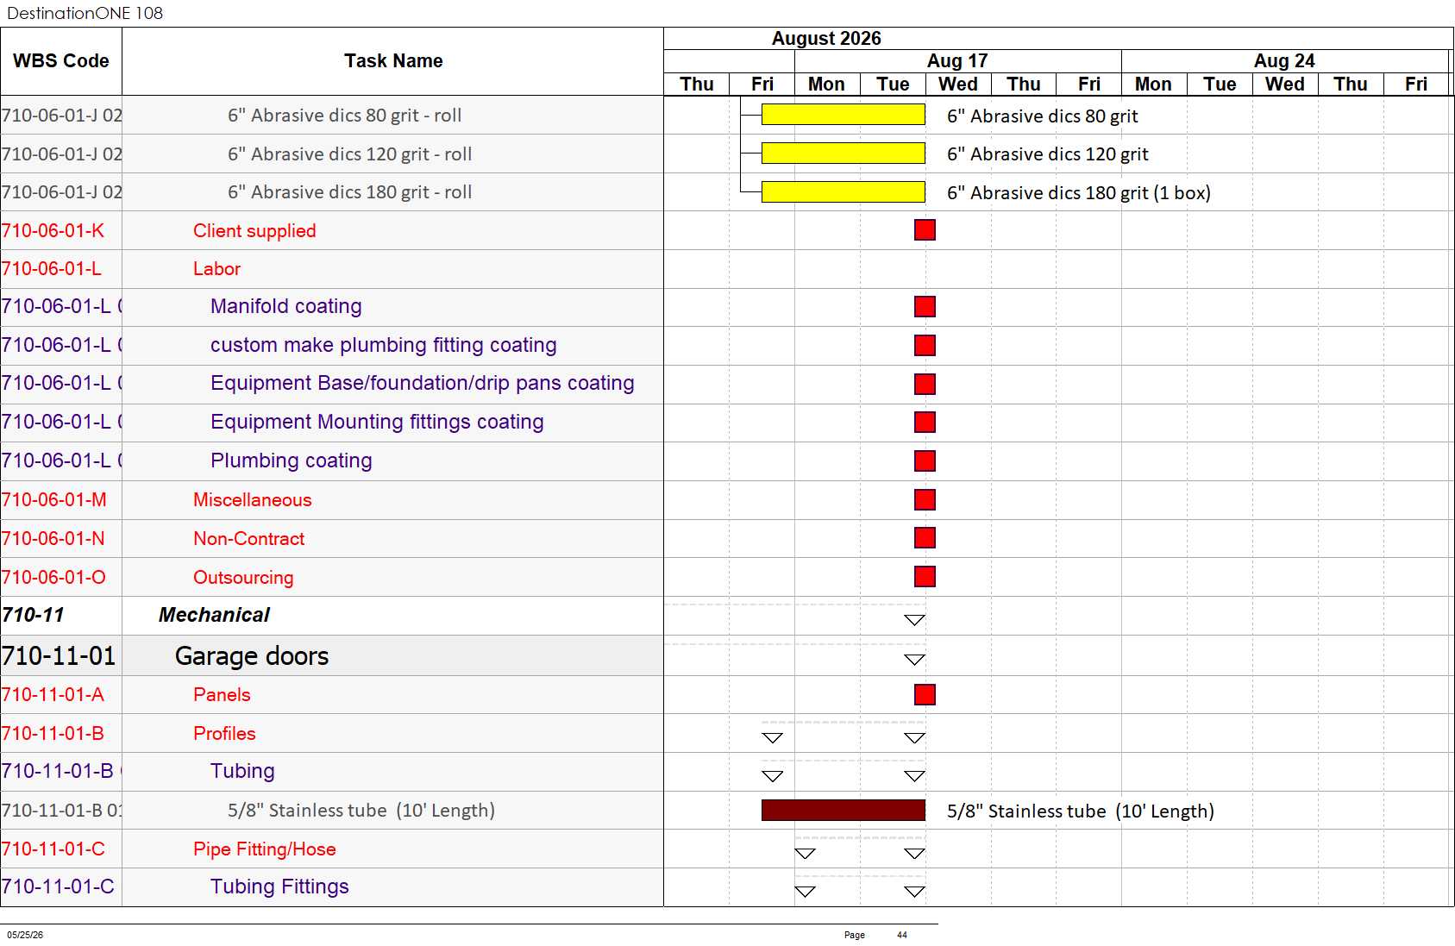Click the 'August 2026' month header
The width and height of the screenshot is (1455, 946).
pyautogui.click(x=826, y=38)
